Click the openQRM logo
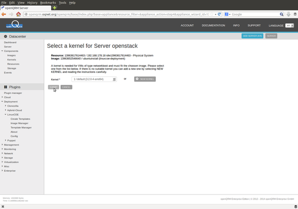Image resolution: width=298 pixels, height=209 pixels. click(x=14, y=24)
